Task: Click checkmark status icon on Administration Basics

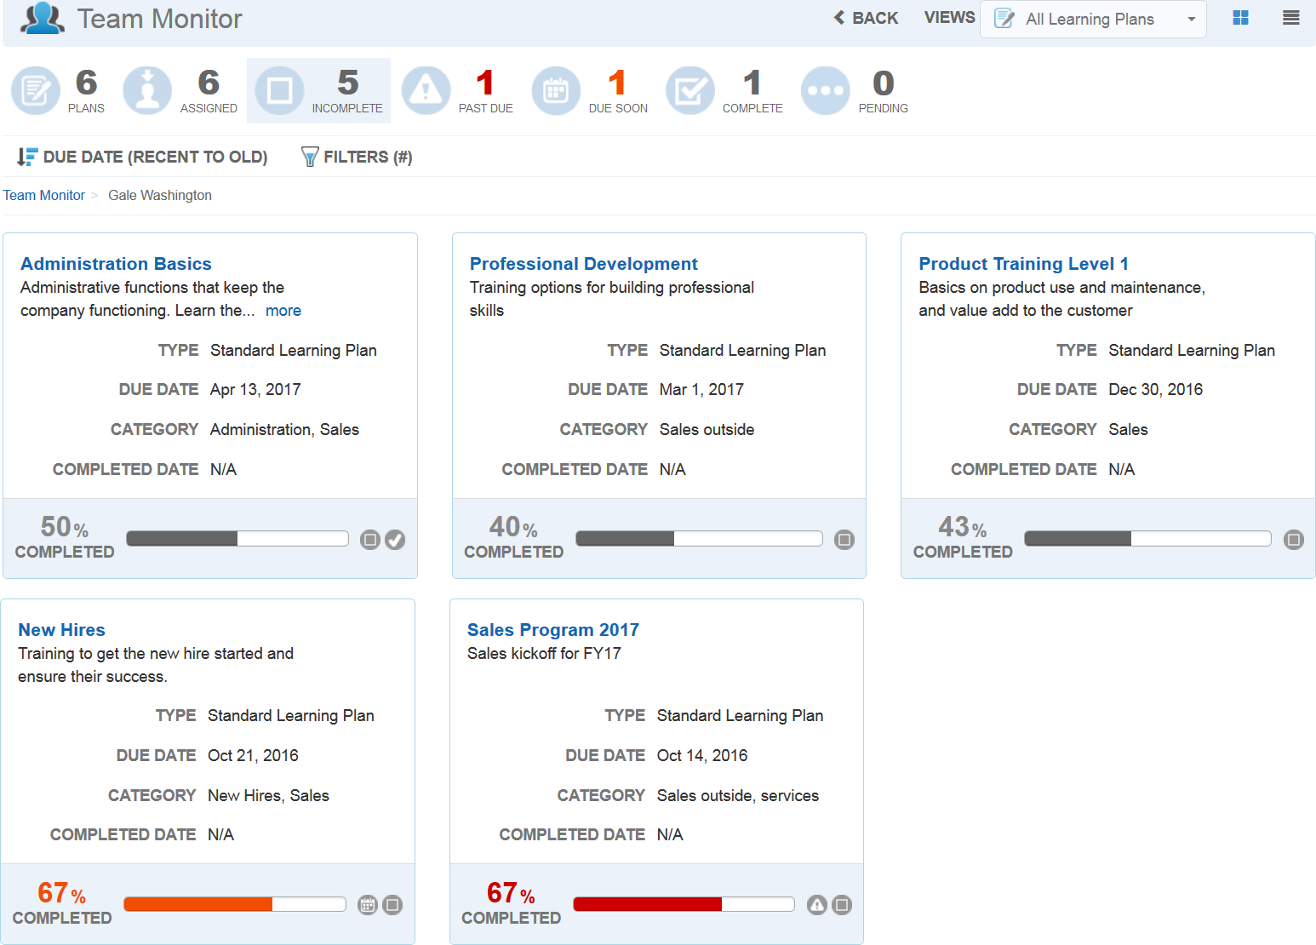Action: click(x=395, y=540)
